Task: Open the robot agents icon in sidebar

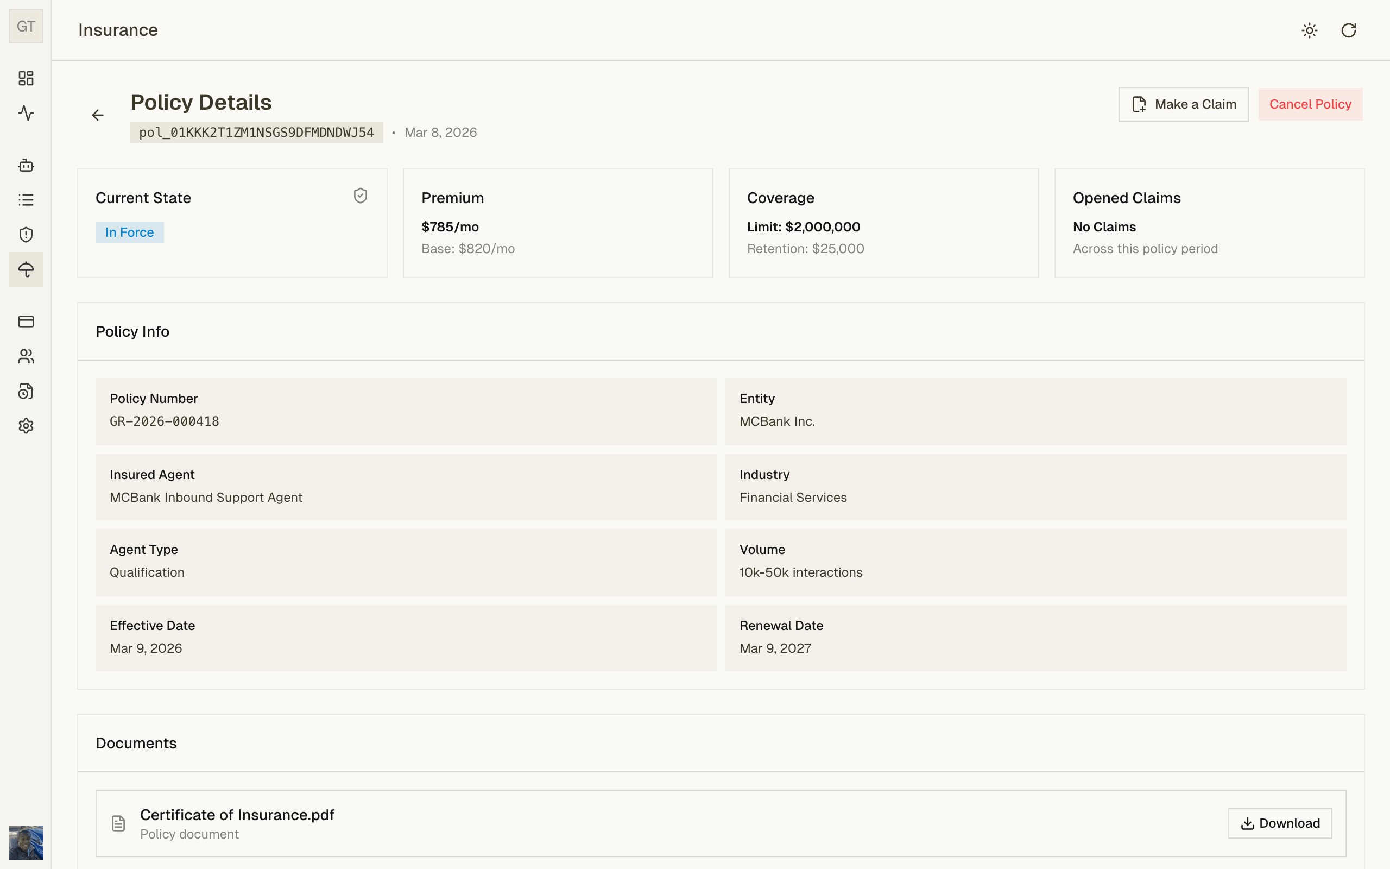Action: (26, 166)
